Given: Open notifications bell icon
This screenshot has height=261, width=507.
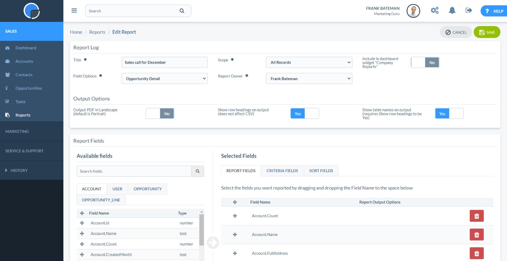Looking at the screenshot, I should coord(452,11).
